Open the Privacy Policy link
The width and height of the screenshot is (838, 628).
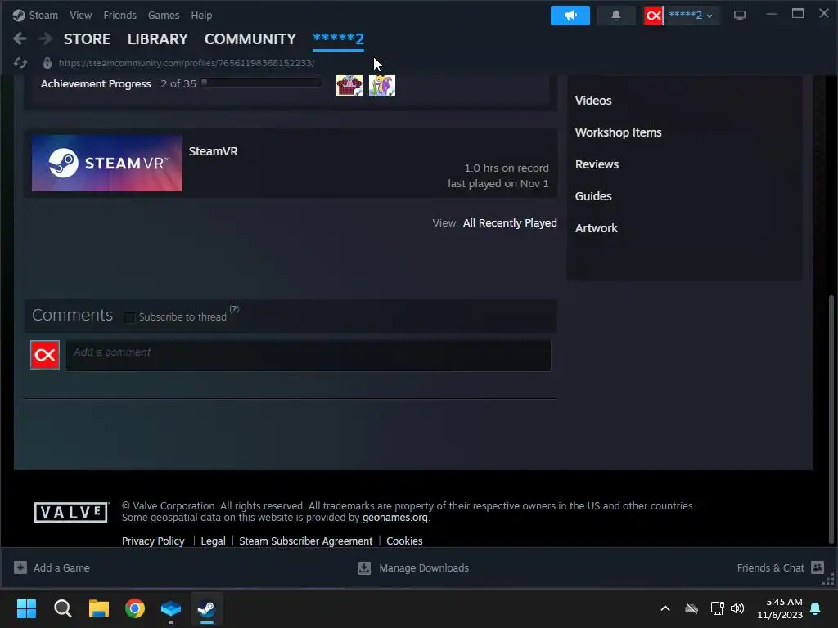tap(153, 541)
